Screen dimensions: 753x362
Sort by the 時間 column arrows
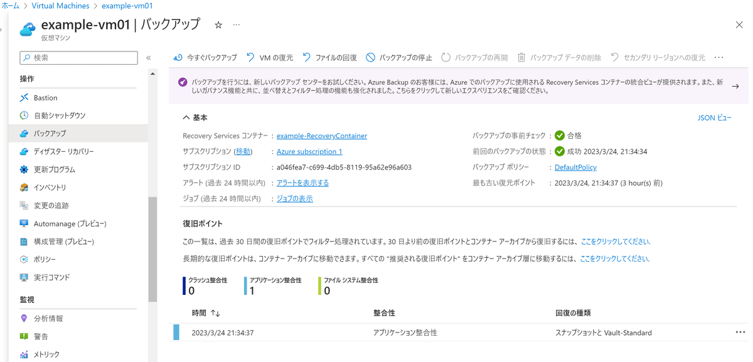coord(215,313)
